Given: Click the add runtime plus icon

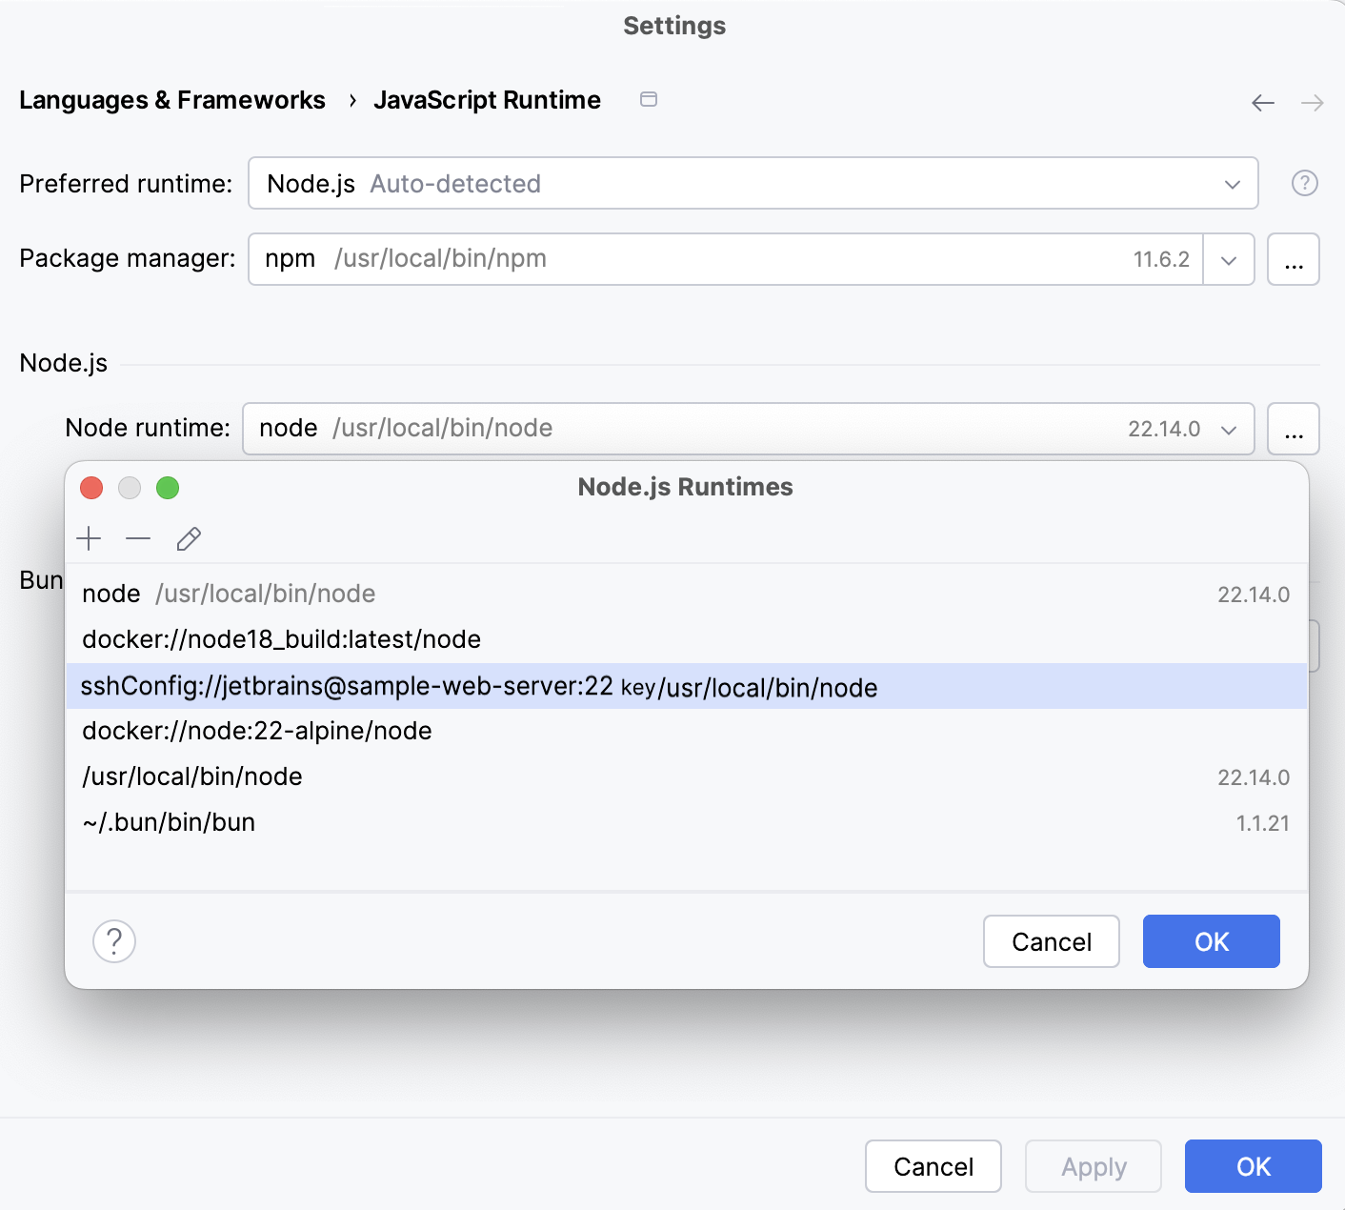Looking at the screenshot, I should 89,538.
